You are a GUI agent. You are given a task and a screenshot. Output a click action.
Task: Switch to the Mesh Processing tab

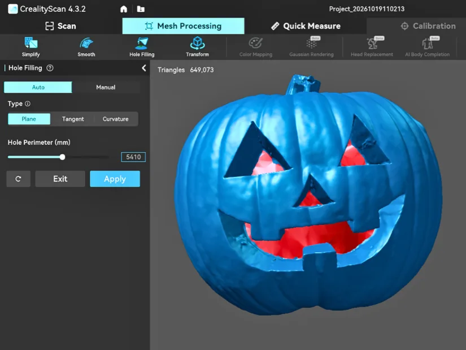pyautogui.click(x=184, y=26)
